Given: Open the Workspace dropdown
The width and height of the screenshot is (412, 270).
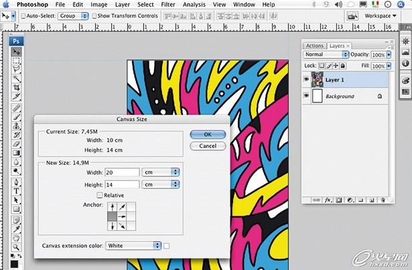Looking at the screenshot, I should pyautogui.click(x=381, y=16).
